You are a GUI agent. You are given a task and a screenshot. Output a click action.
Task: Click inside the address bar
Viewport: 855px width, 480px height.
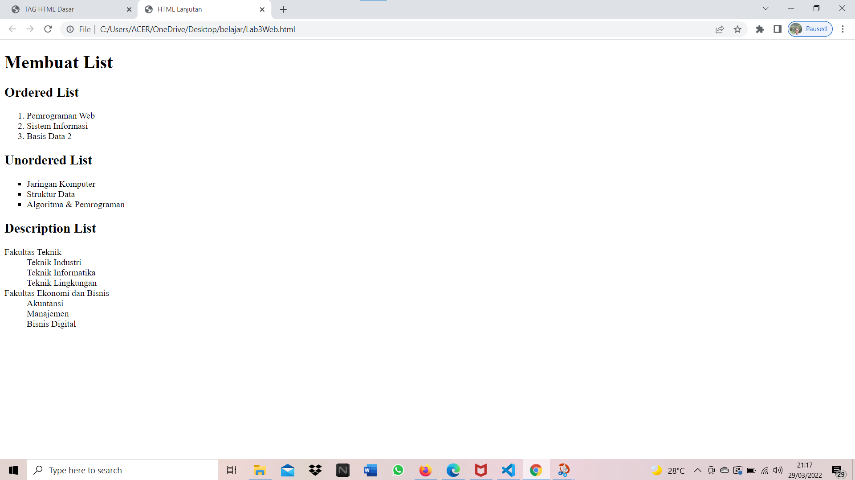coord(356,29)
